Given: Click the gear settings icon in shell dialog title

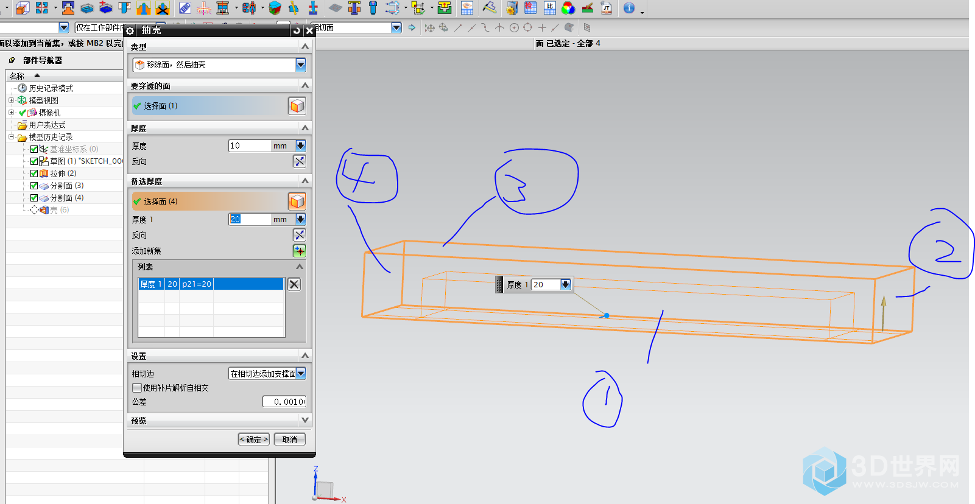Looking at the screenshot, I should [x=130, y=30].
